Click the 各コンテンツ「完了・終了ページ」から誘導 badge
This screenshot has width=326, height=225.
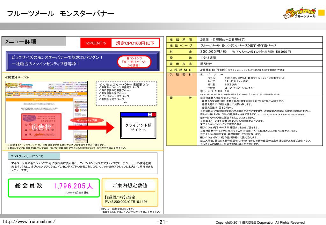(x=134, y=62)
